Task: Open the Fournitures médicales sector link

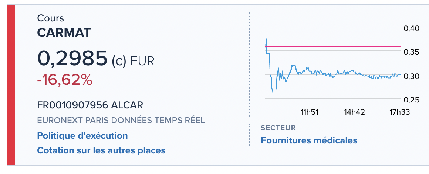Action: click(309, 140)
